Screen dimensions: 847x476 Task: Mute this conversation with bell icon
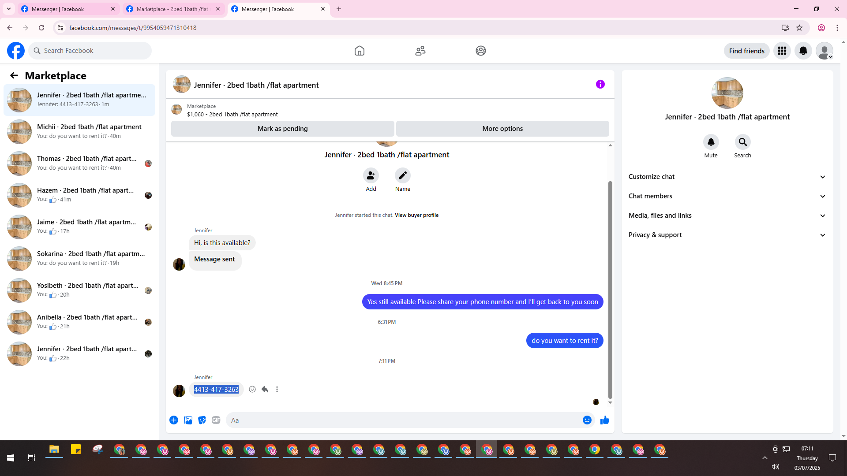coord(711,142)
